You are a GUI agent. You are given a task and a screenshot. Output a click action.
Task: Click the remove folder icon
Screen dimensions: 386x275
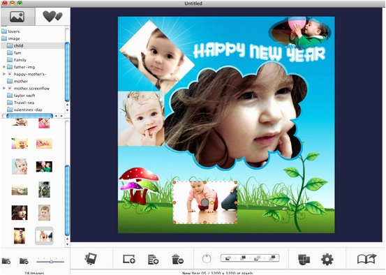tap(24, 261)
